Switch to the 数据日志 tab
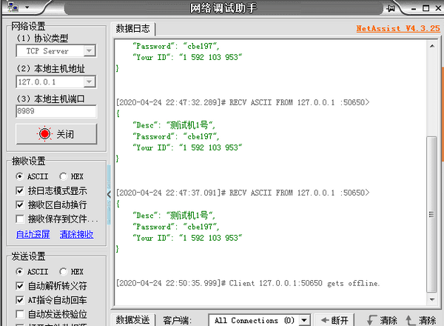This screenshot has height=326, width=444. click(132, 29)
